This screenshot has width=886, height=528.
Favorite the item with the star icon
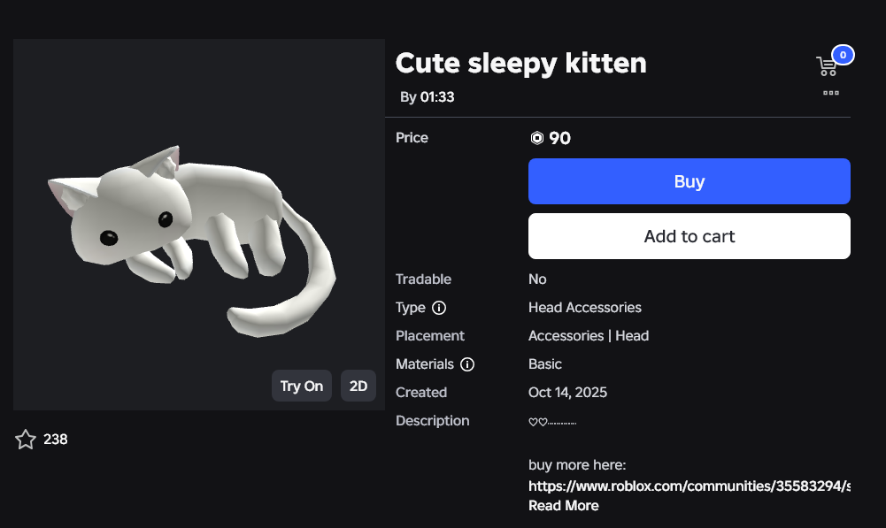click(26, 440)
